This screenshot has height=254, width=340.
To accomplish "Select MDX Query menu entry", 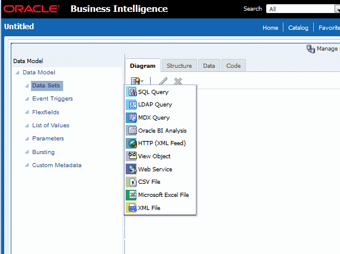I will (160, 118).
